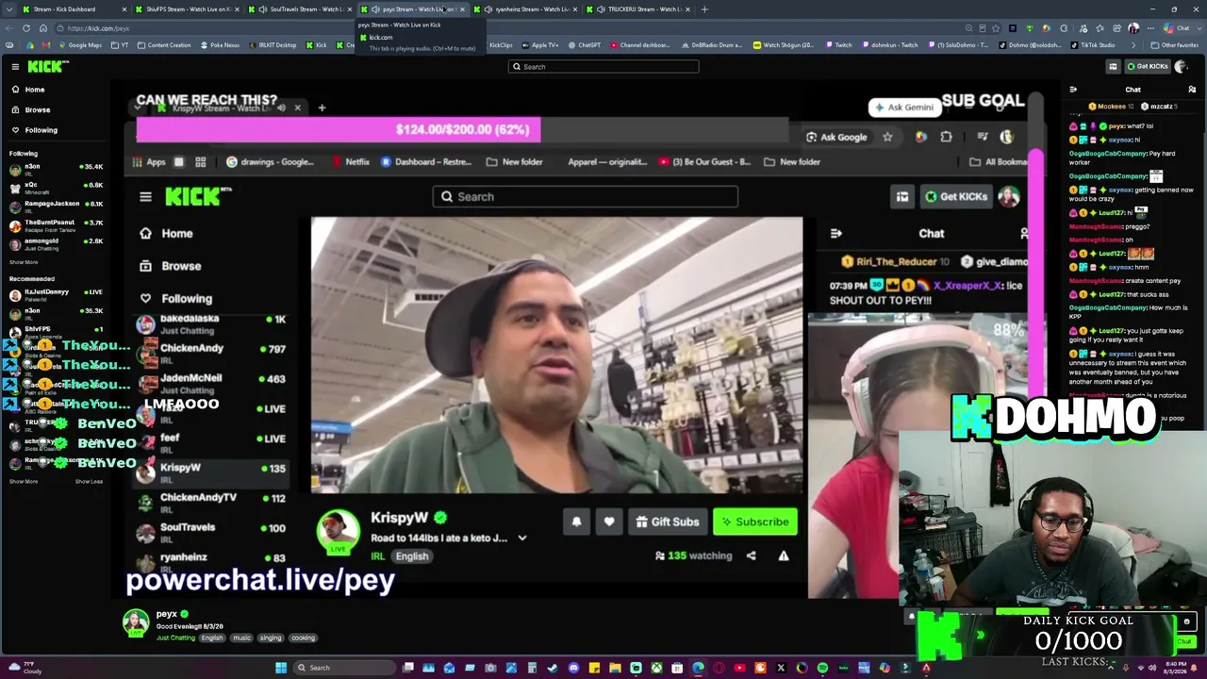Open the icon left of Get KICKs
Image resolution: width=1207 pixels, height=679 pixels.
1113,66
